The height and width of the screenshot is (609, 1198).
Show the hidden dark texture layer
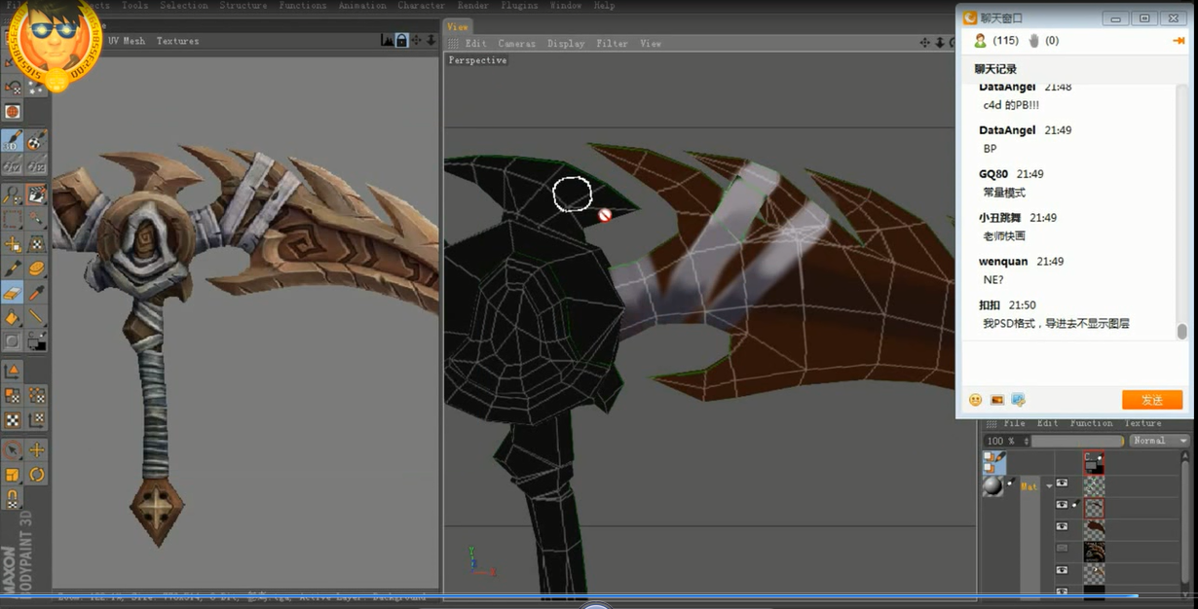1062,549
